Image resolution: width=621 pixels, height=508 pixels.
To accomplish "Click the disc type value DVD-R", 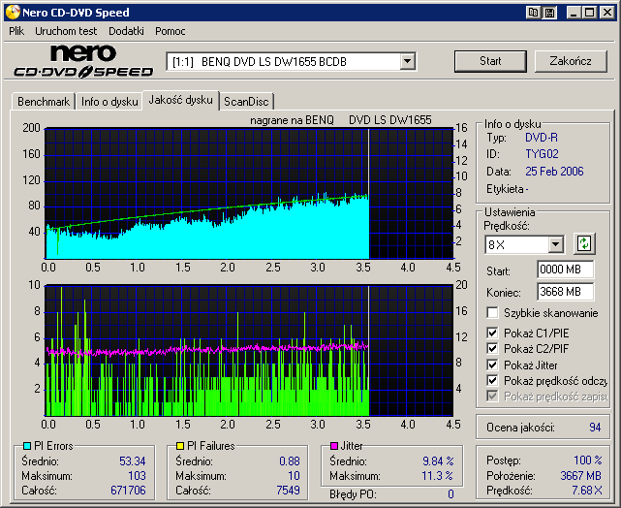I will click(x=542, y=138).
